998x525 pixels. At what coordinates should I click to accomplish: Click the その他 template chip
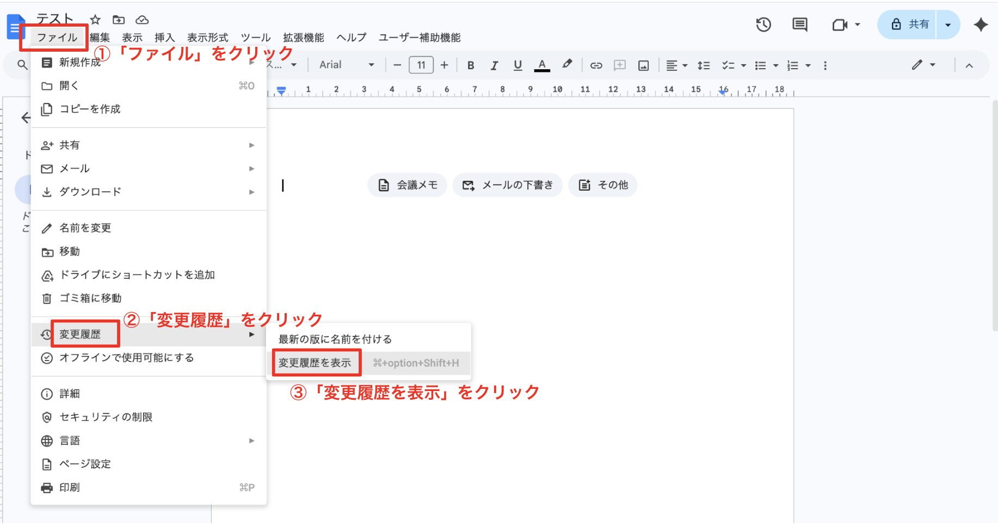tap(602, 185)
